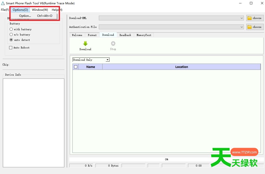
Task: Click the Name column header
Action: click(91, 67)
